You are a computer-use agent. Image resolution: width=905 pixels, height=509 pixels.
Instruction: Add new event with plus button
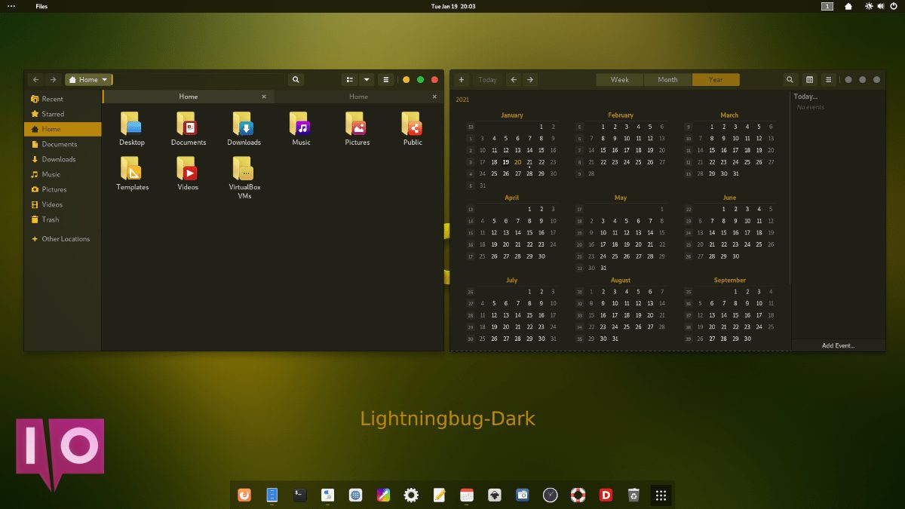point(462,79)
